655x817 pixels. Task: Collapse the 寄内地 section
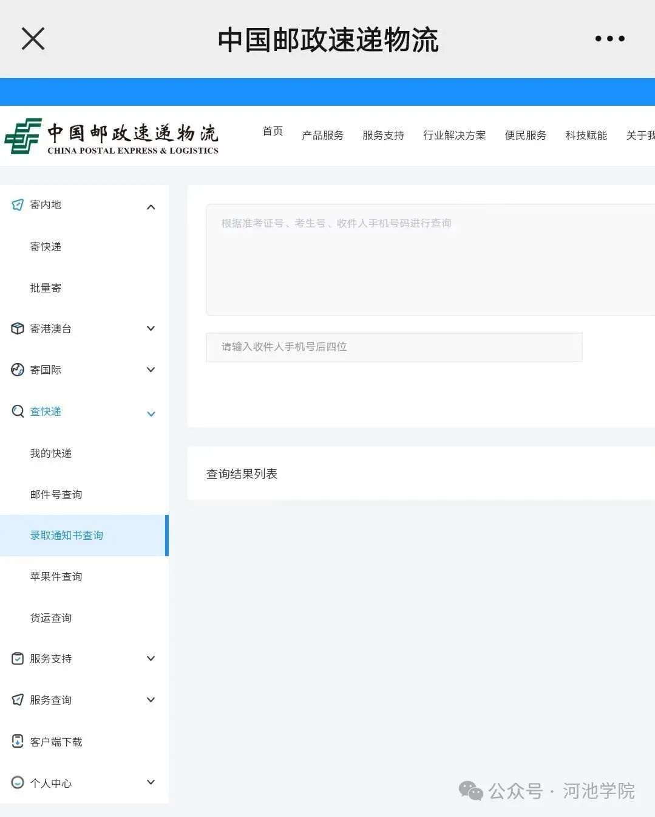coord(151,207)
